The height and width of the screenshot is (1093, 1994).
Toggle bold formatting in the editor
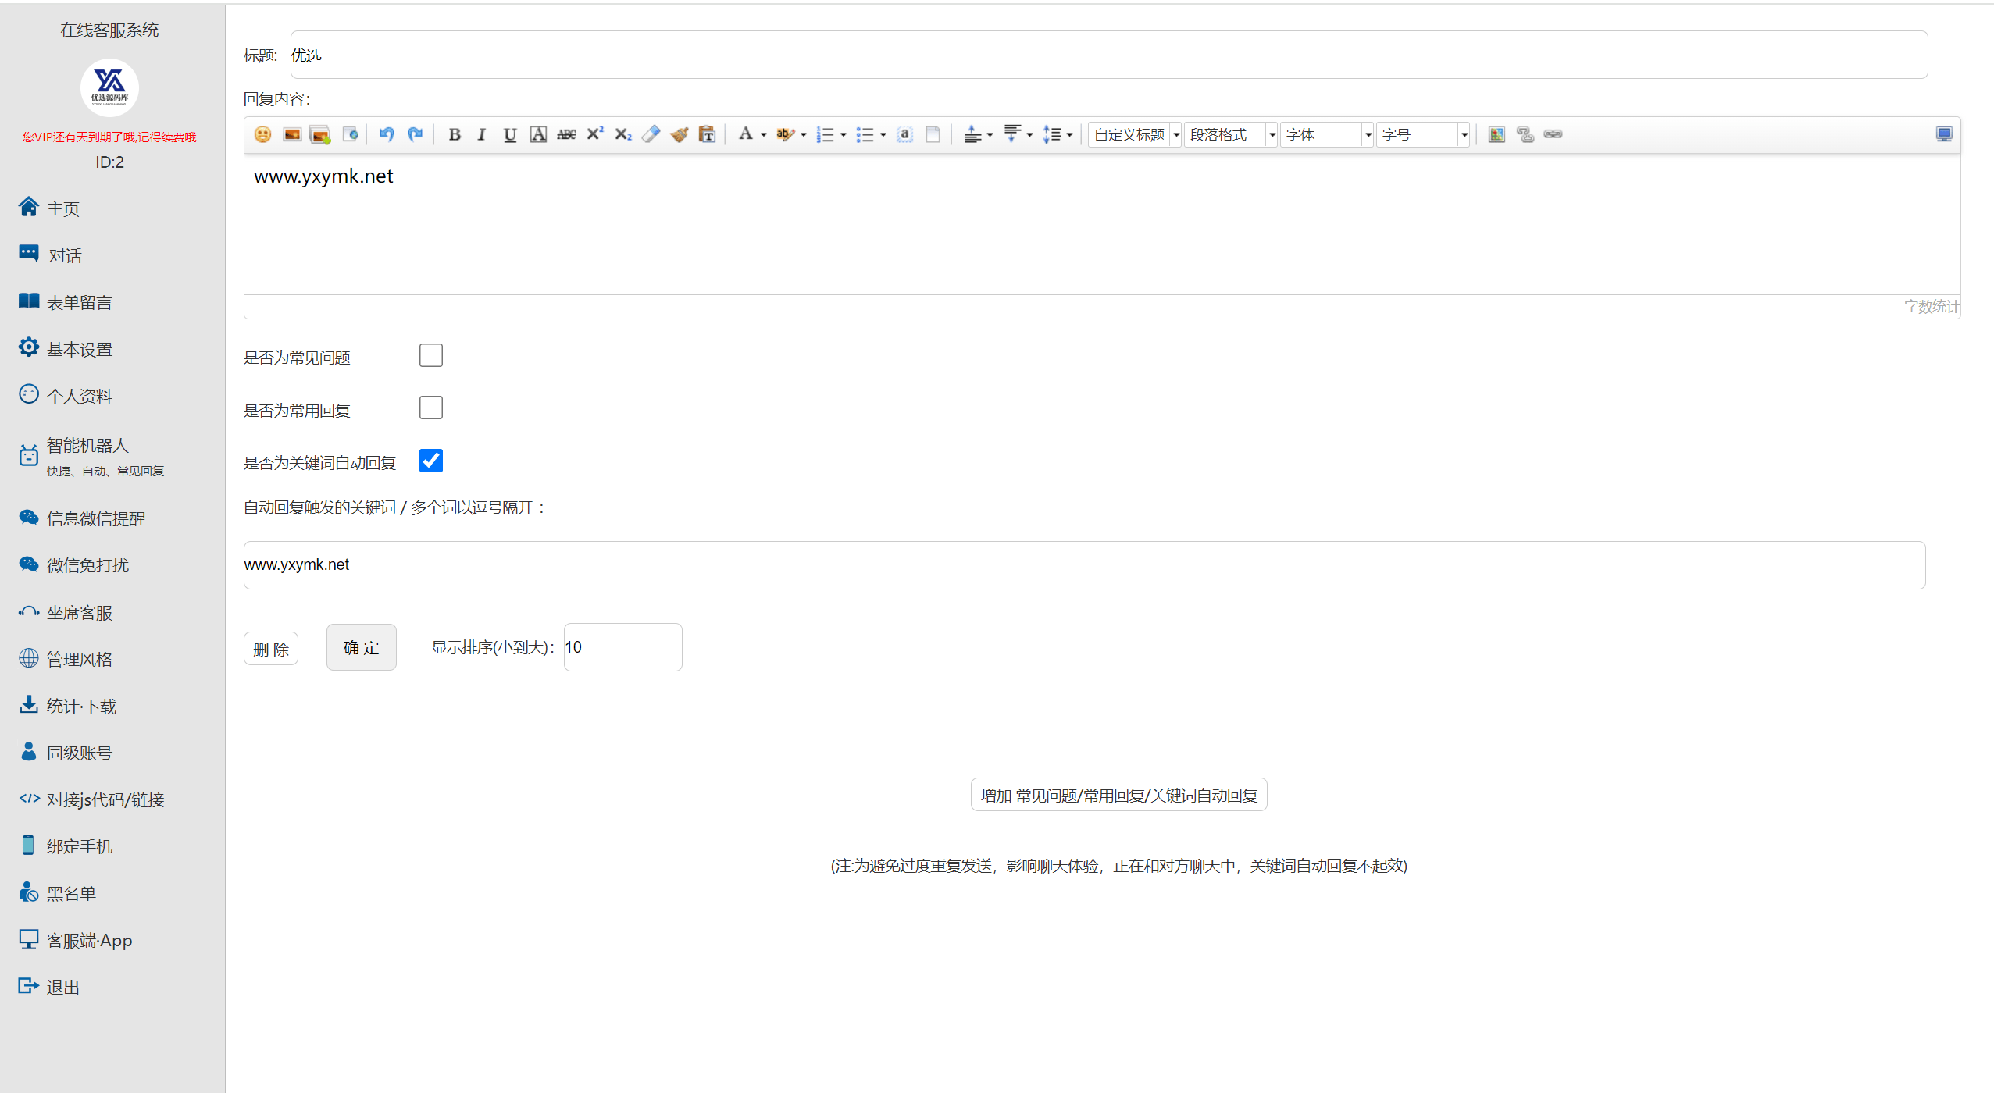tap(455, 134)
